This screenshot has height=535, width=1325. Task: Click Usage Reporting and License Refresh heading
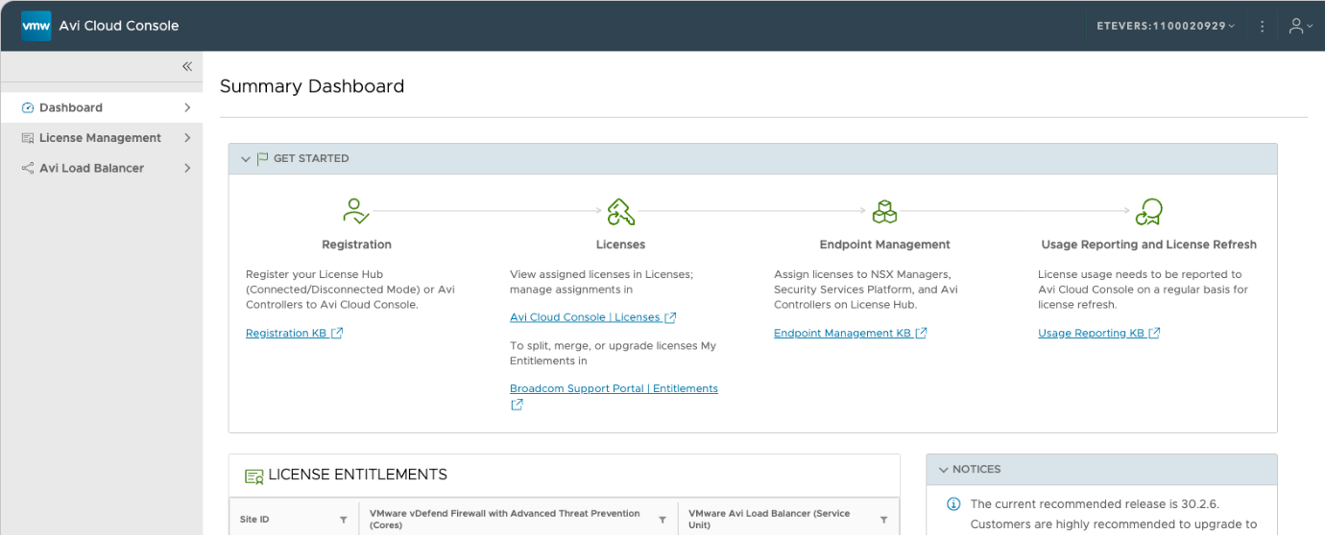point(1148,244)
